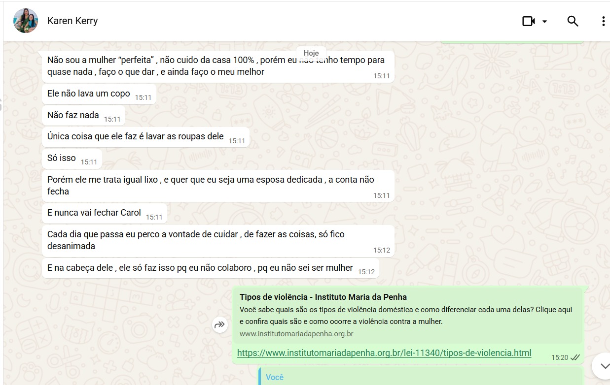Click the Tipos de violência preview title

coord(323,297)
